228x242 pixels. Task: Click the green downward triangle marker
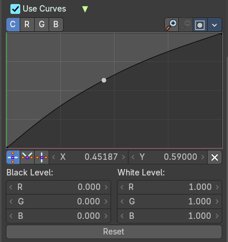click(85, 9)
